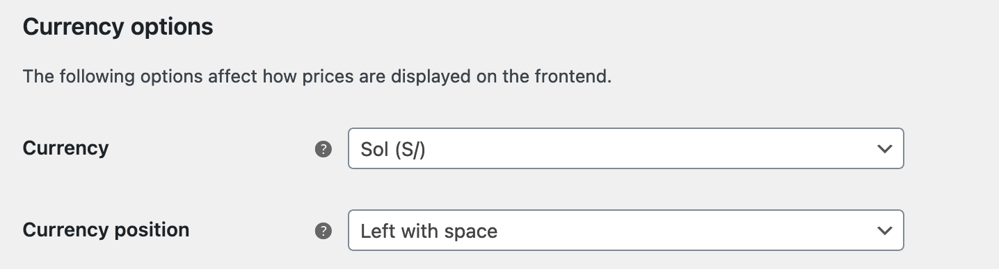The width and height of the screenshot is (999, 269).
Task: Click the description text about frontend prices
Action: (x=317, y=76)
